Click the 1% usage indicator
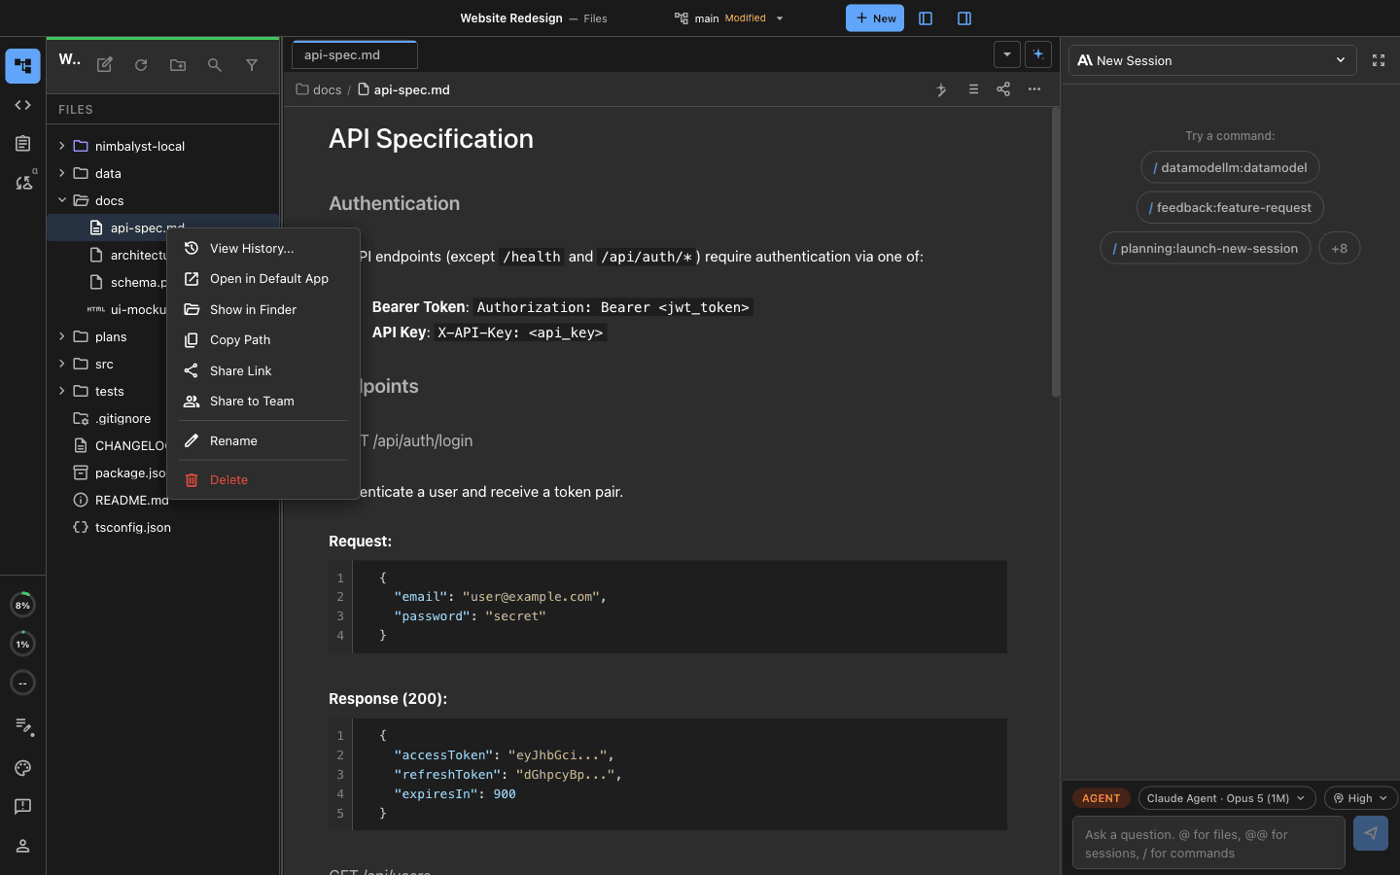 [22, 644]
